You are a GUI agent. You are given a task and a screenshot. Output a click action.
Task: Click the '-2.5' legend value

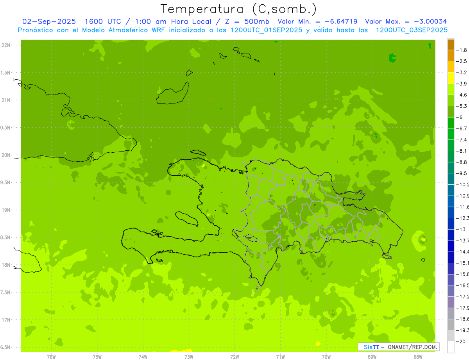point(462,61)
